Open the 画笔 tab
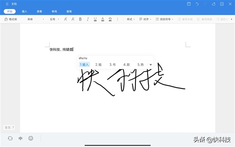Image resolution: width=235 pixels, height=147 pixels. (x=69, y=11)
